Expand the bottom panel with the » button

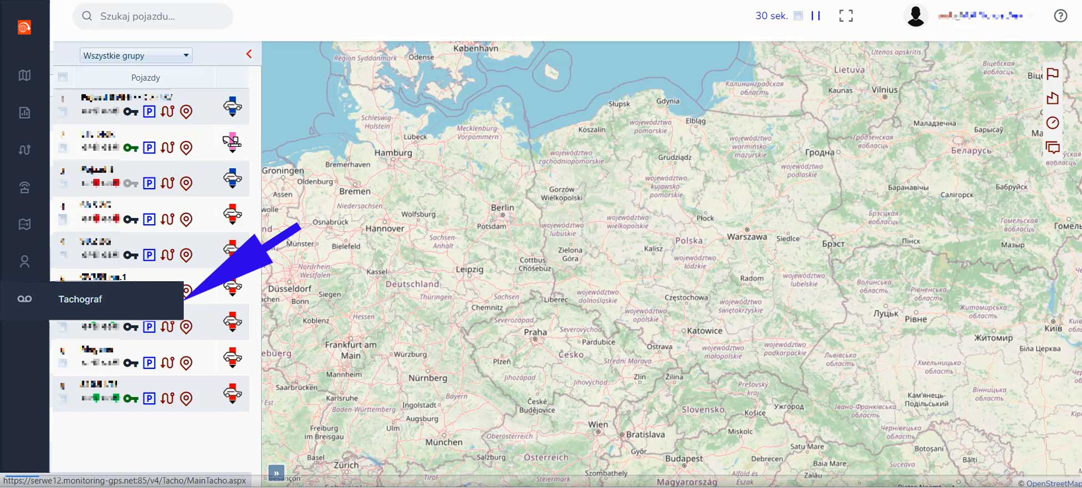276,473
